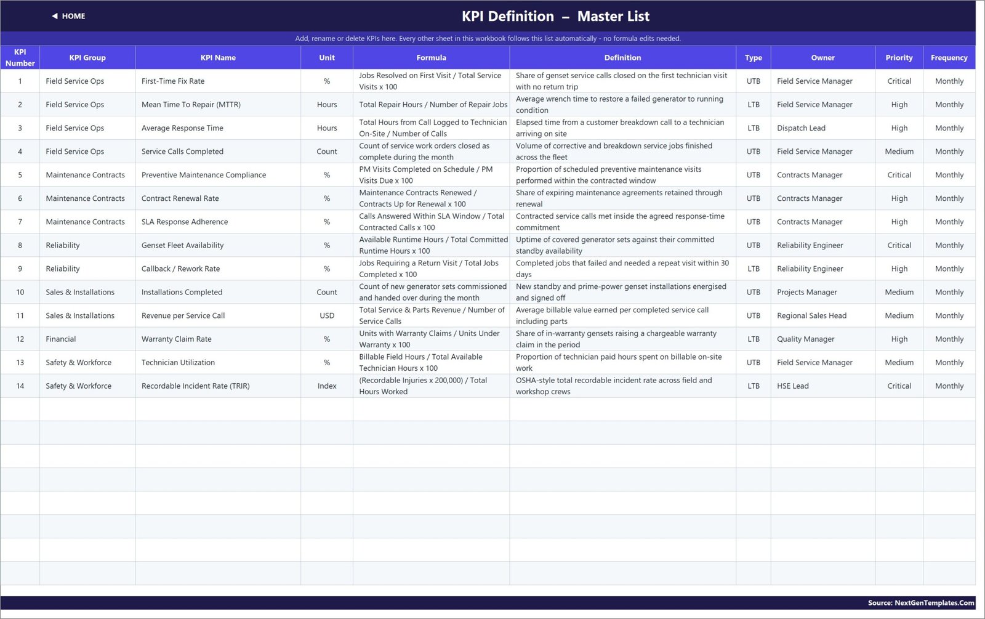The width and height of the screenshot is (985, 619).
Task: Select the USD unit cell
Action: 327,315
